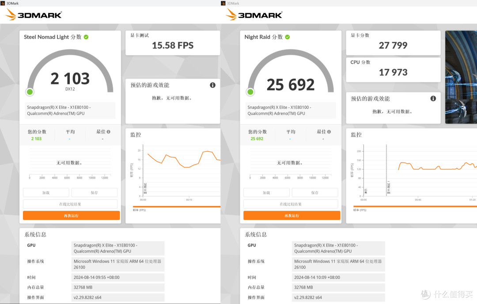Click the 3DMark title bar icon of the left window
The height and width of the screenshot is (304, 477).
(3, 3)
